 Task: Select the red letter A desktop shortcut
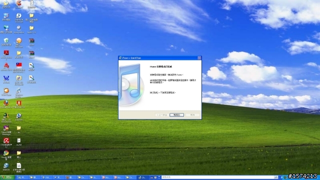click(6, 67)
